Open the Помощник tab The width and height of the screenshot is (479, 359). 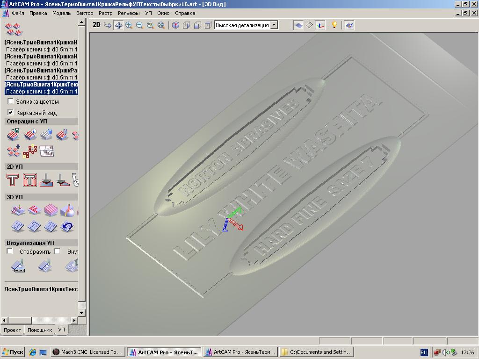(x=40, y=330)
